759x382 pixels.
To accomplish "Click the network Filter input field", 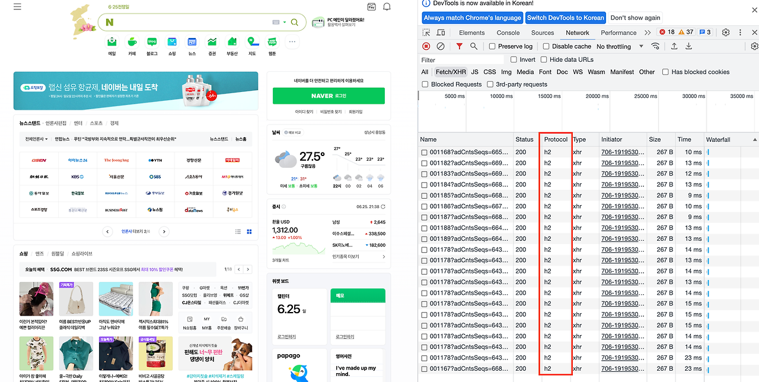I will (x=462, y=60).
